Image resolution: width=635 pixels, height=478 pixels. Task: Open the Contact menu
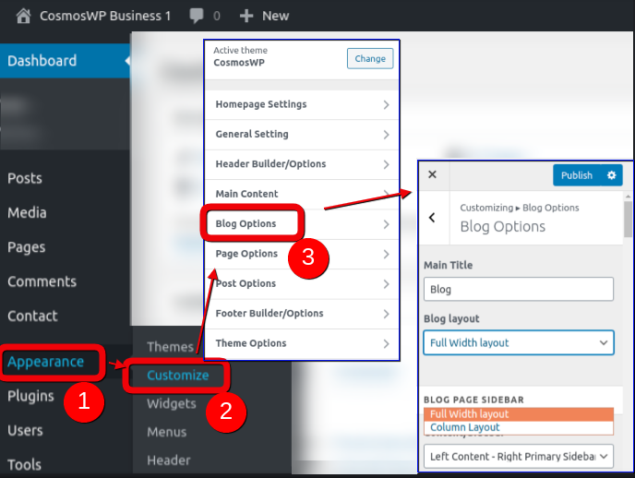(x=33, y=316)
